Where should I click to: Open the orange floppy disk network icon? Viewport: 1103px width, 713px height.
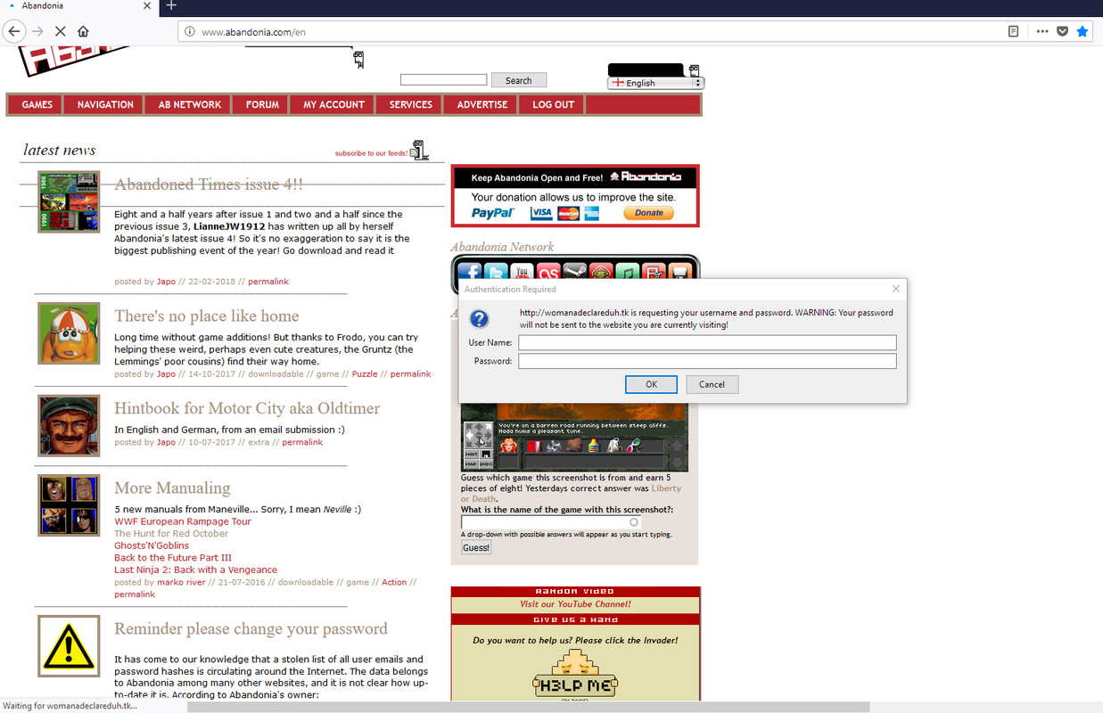[680, 273]
